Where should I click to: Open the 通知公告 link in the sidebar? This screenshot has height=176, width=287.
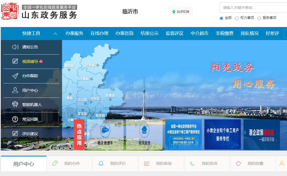point(30,47)
